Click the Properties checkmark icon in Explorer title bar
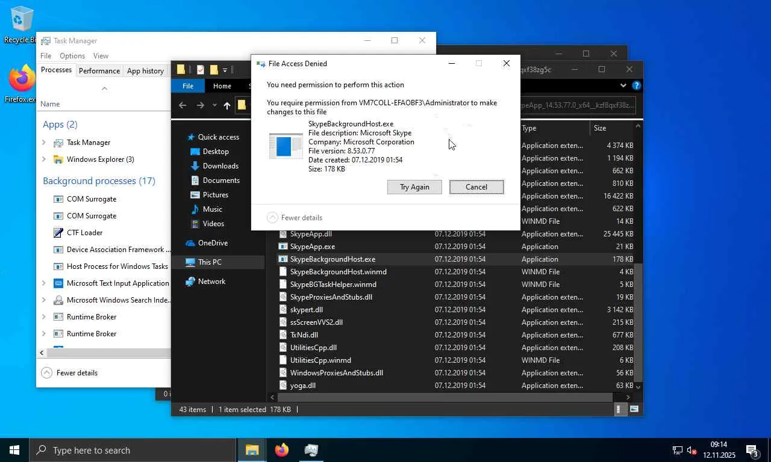The width and height of the screenshot is (771, 462). (201, 70)
